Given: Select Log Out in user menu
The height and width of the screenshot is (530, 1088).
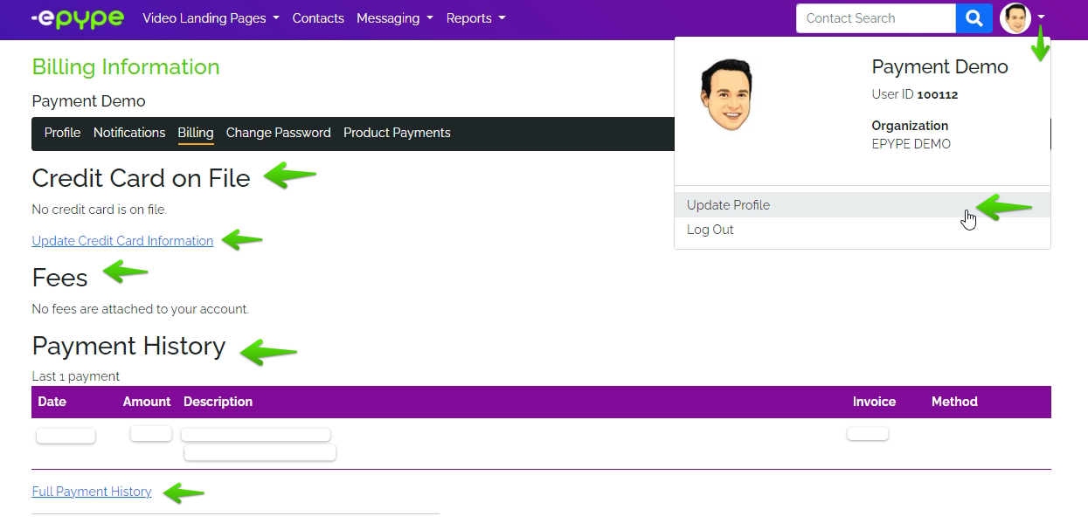Looking at the screenshot, I should 863,230.
